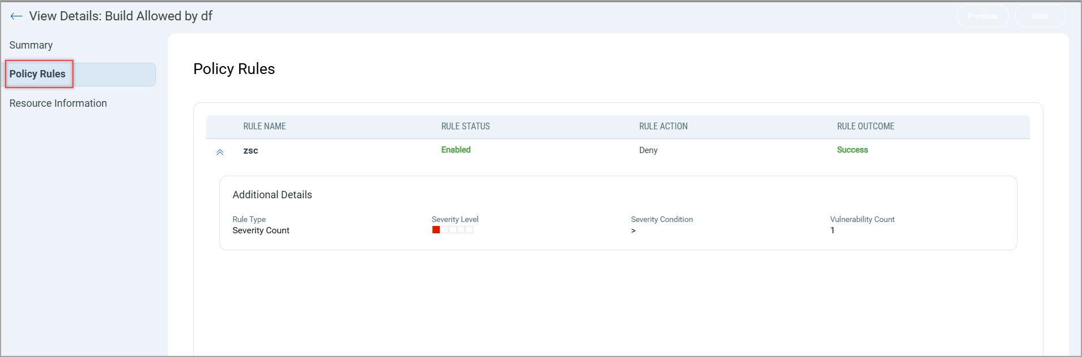Click the red severity level indicator
The image size is (1082, 357).
pyautogui.click(x=436, y=230)
